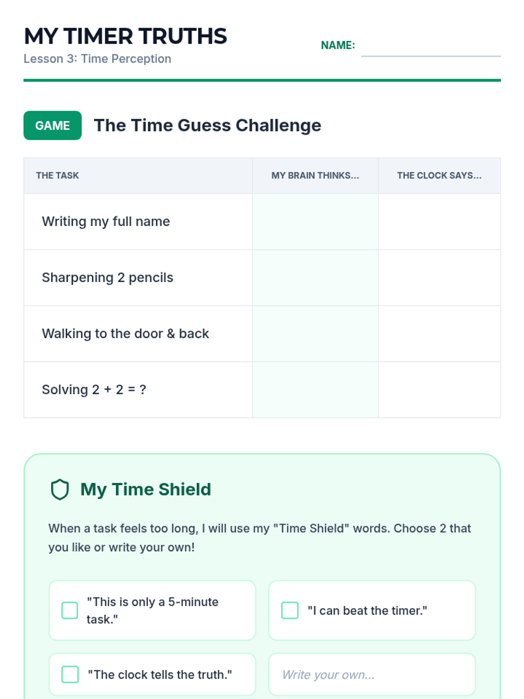The width and height of the screenshot is (524, 699).
Task: Click Clock Says cell for walking to door
Action: [439, 333]
